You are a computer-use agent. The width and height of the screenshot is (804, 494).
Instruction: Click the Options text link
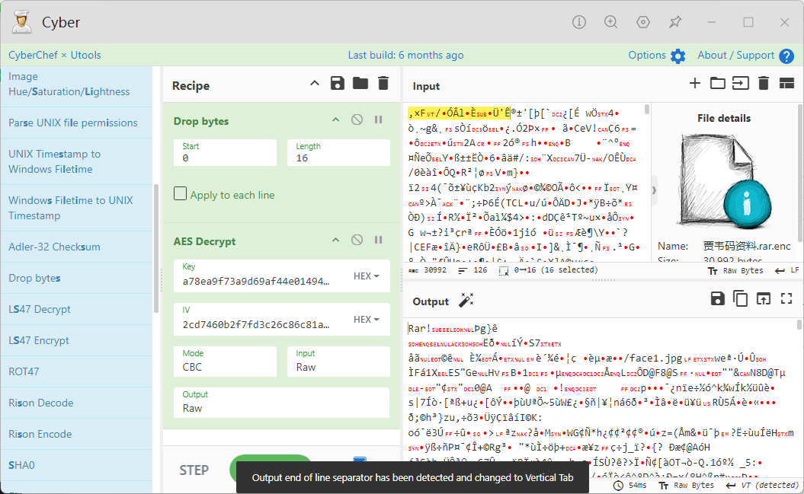pyautogui.click(x=647, y=55)
